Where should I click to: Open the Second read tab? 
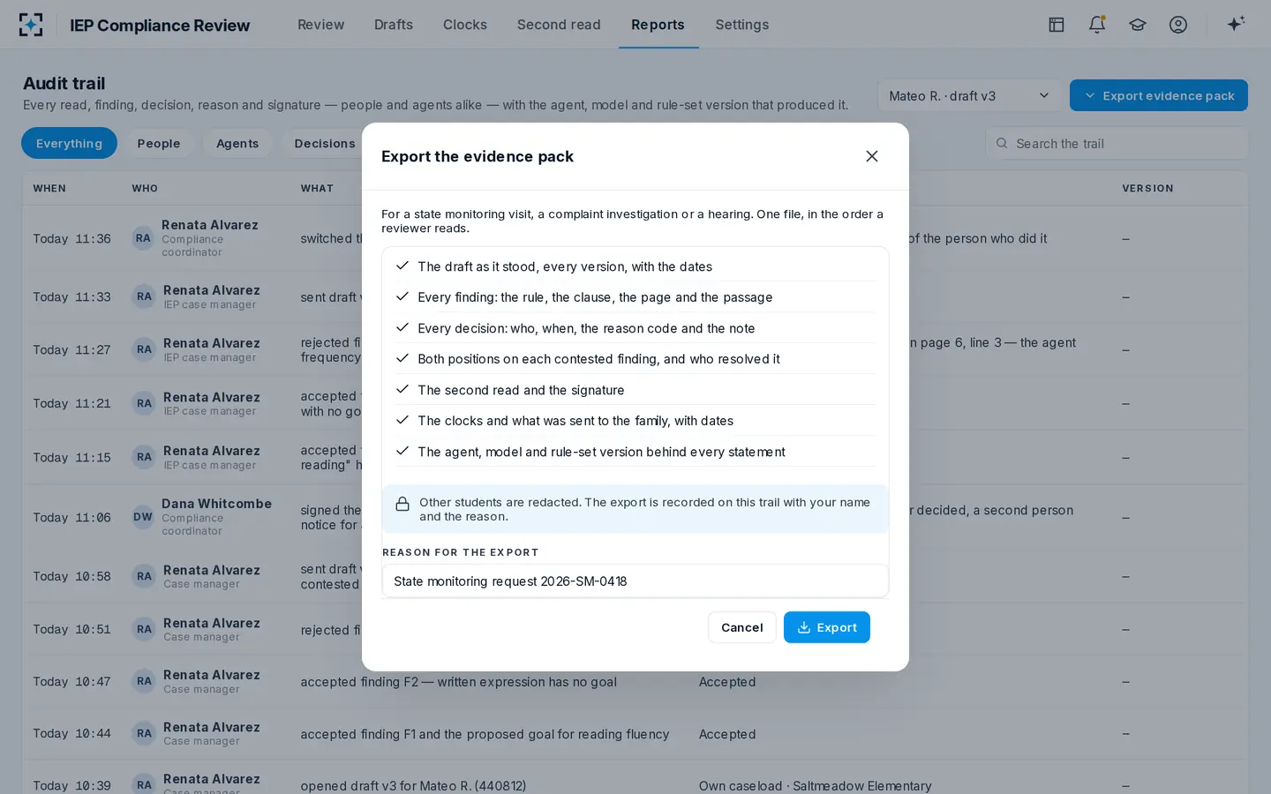pyautogui.click(x=559, y=25)
